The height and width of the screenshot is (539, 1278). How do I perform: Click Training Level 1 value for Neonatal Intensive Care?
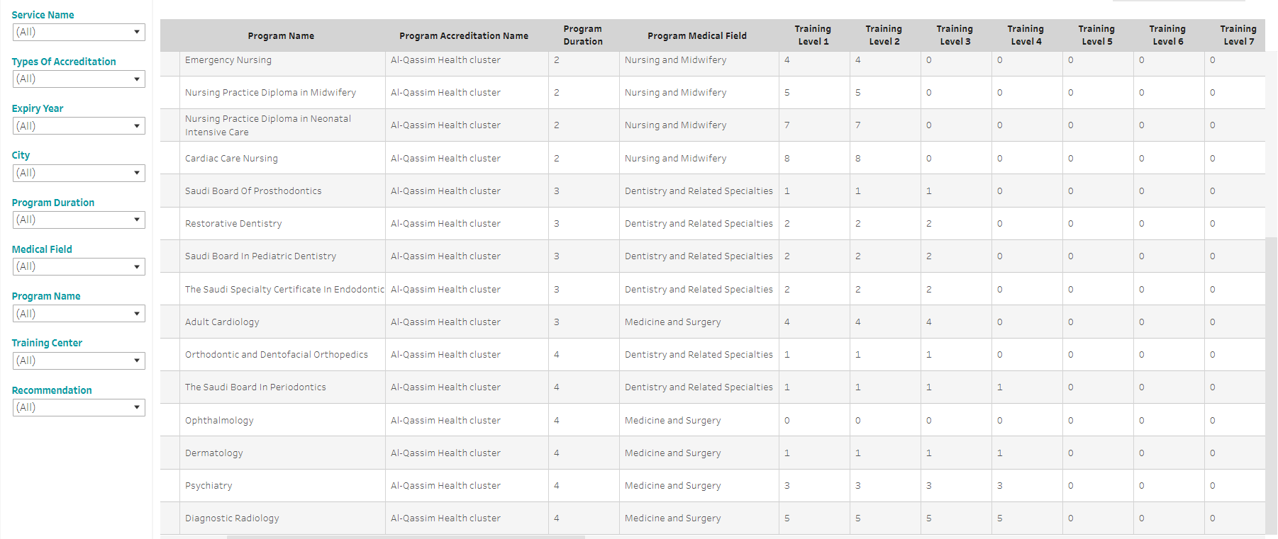[787, 125]
